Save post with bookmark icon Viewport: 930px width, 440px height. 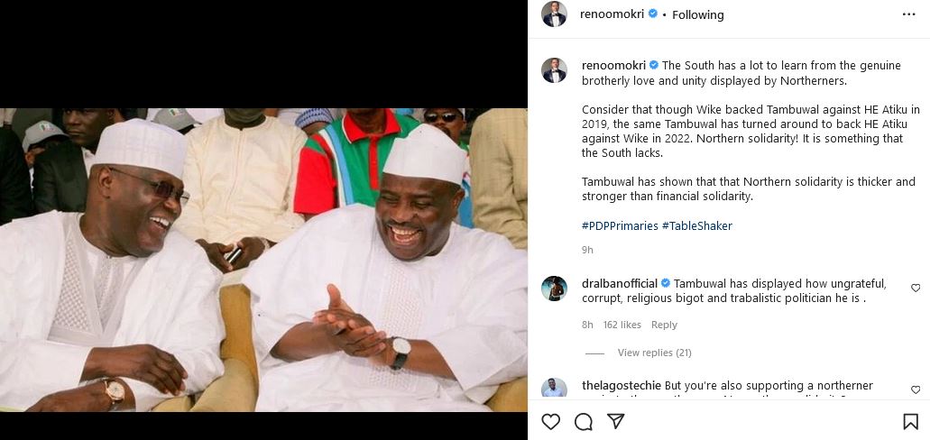(x=911, y=421)
